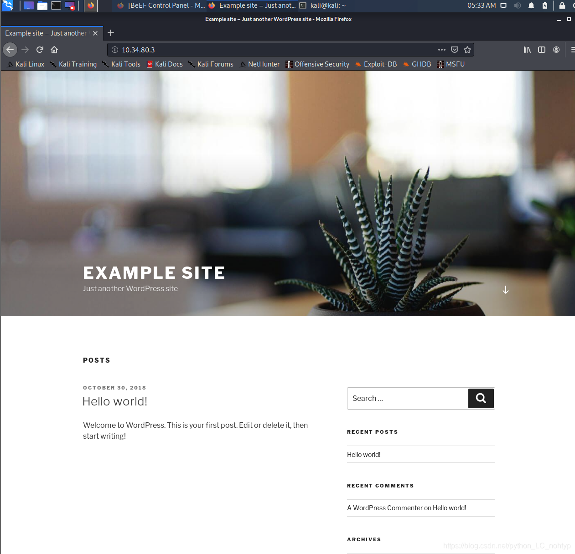575x554 pixels.
Task: Open the file manager launcher
Action: coord(42,5)
